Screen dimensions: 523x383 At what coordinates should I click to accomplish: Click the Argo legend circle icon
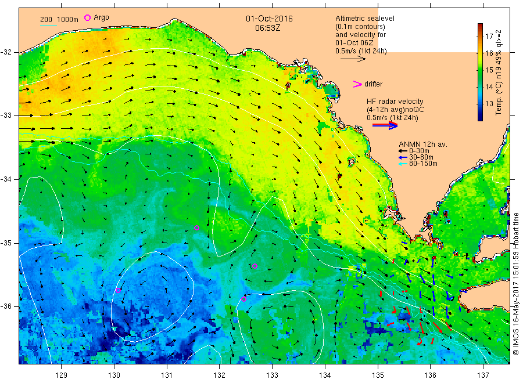click(87, 17)
